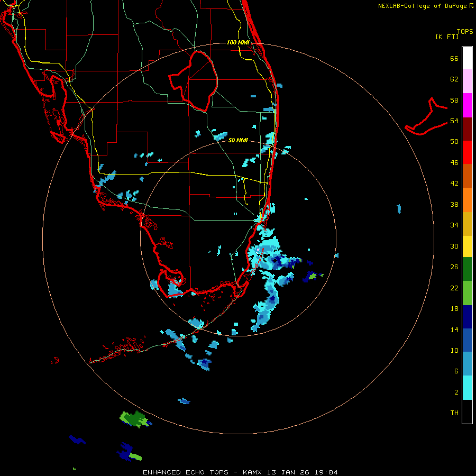Click legend value 42
The height and width of the screenshot is (476, 476).
(x=454, y=183)
